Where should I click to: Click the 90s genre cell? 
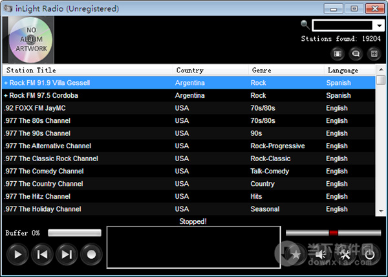click(256, 133)
